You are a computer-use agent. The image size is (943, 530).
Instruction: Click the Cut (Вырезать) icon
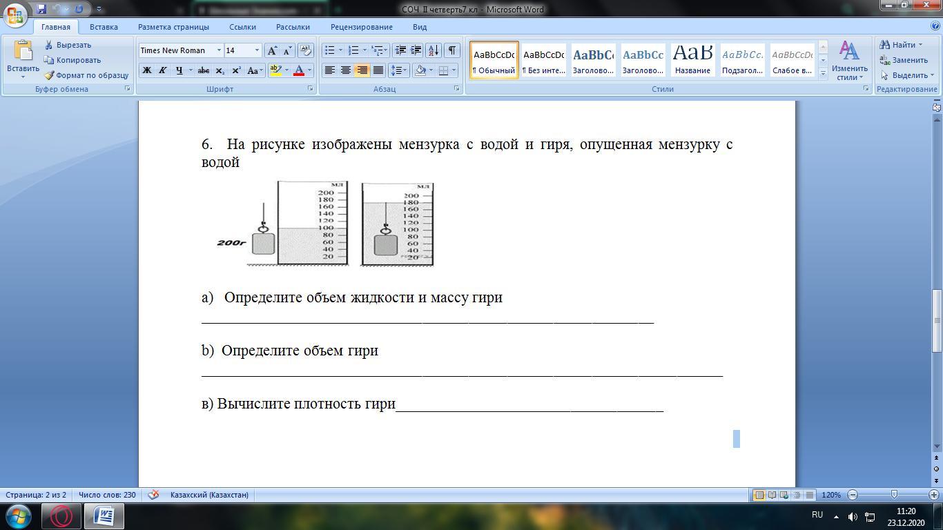[x=49, y=45]
